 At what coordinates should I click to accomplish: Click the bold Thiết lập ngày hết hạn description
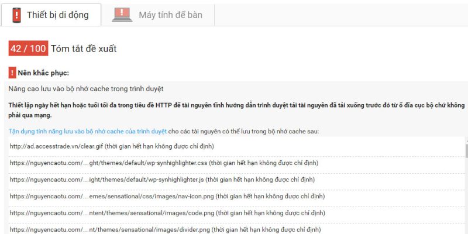(234, 109)
